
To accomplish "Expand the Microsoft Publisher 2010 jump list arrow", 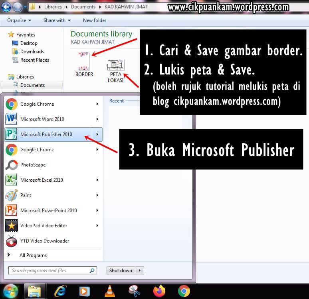I will [x=97, y=134].
